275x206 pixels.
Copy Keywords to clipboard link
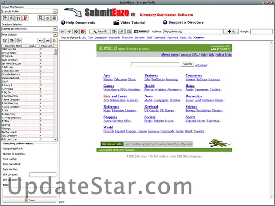coord(114,38)
